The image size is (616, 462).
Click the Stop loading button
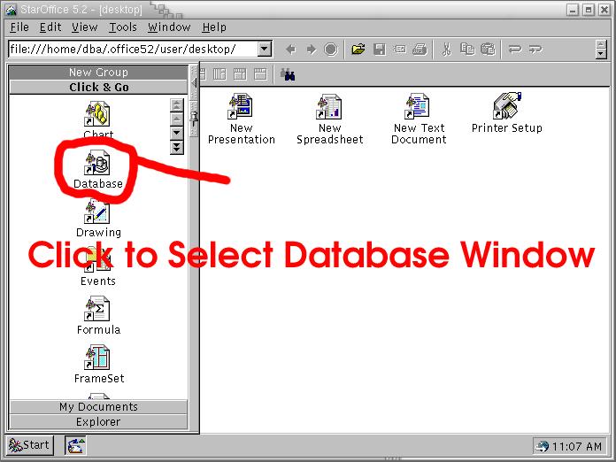[x=331, y=50]
